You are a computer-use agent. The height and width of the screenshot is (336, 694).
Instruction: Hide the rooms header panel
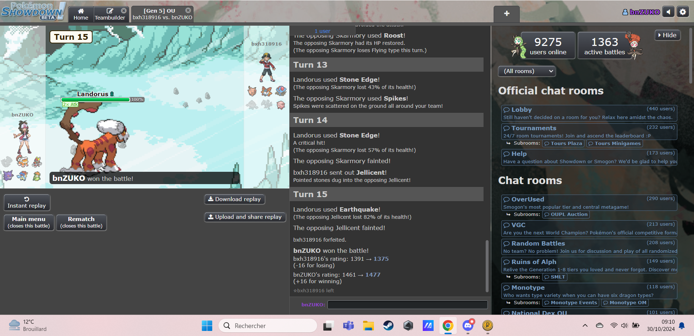coord(667,35)
